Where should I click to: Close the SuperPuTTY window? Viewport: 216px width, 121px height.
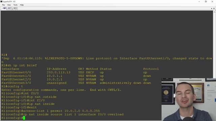pos(212,1)
